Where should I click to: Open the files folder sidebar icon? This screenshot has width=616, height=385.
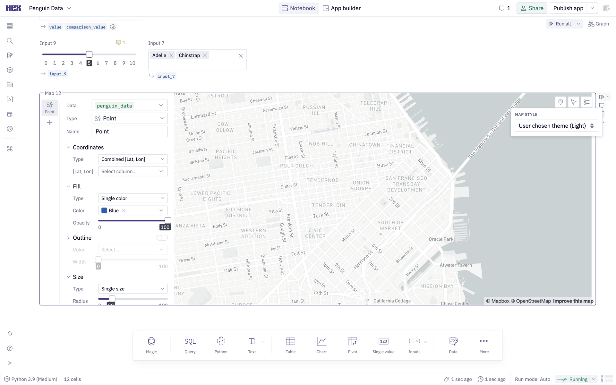click(x=10, y=85)
